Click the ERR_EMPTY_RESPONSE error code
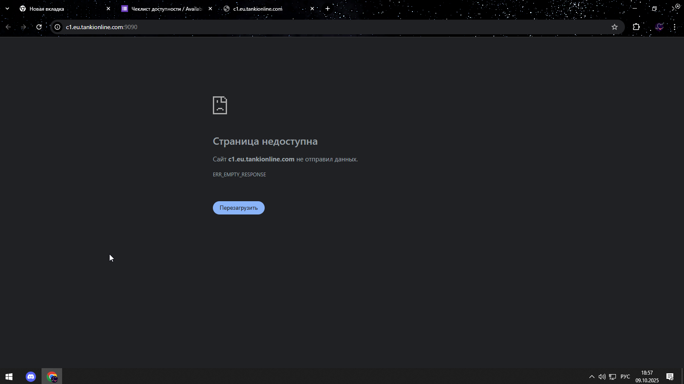Viewport: 684px width, 384px height. point(239,175)
